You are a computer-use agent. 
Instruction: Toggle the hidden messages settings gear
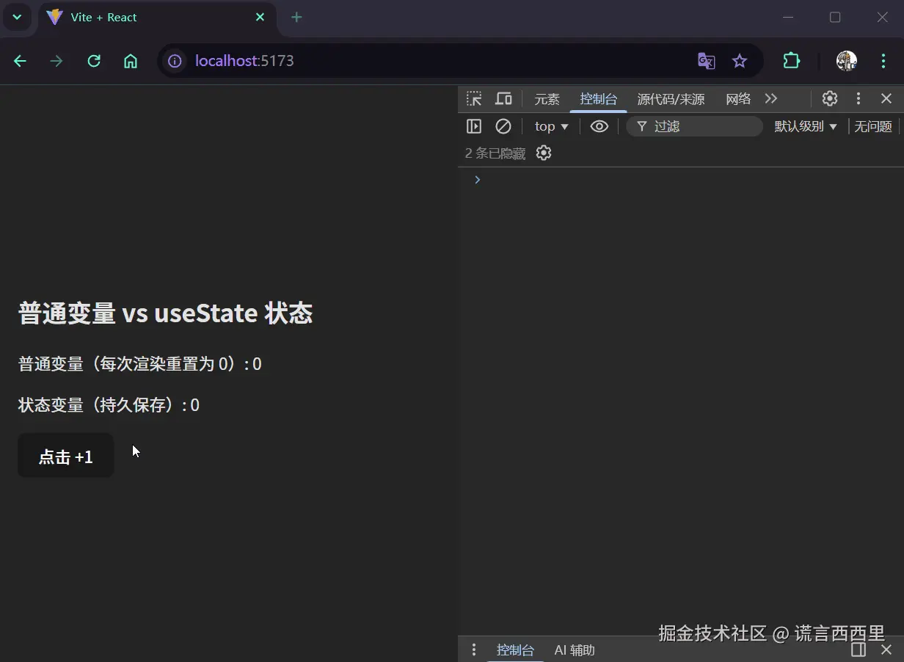[x=543, y=153]
